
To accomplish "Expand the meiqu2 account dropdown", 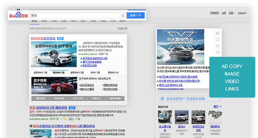I will [243, 13].
